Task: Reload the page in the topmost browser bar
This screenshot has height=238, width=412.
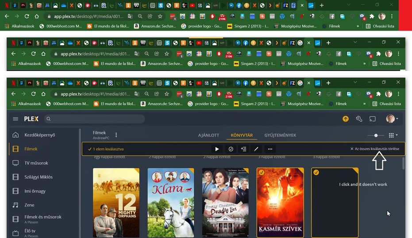Action: 27,16
